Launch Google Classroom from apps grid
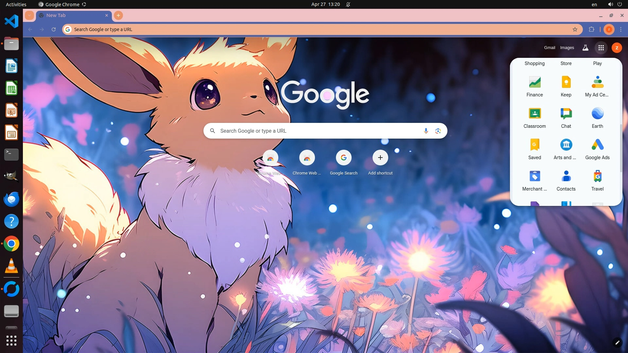Screen dimensions: 628x353 [534, 117]
